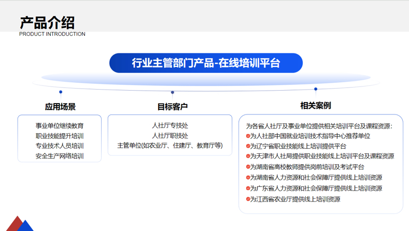The image size is (409, 231).
Task: Select the 人社厅专技处 text line
Action: pyautogui.click(x=170, y=125)
